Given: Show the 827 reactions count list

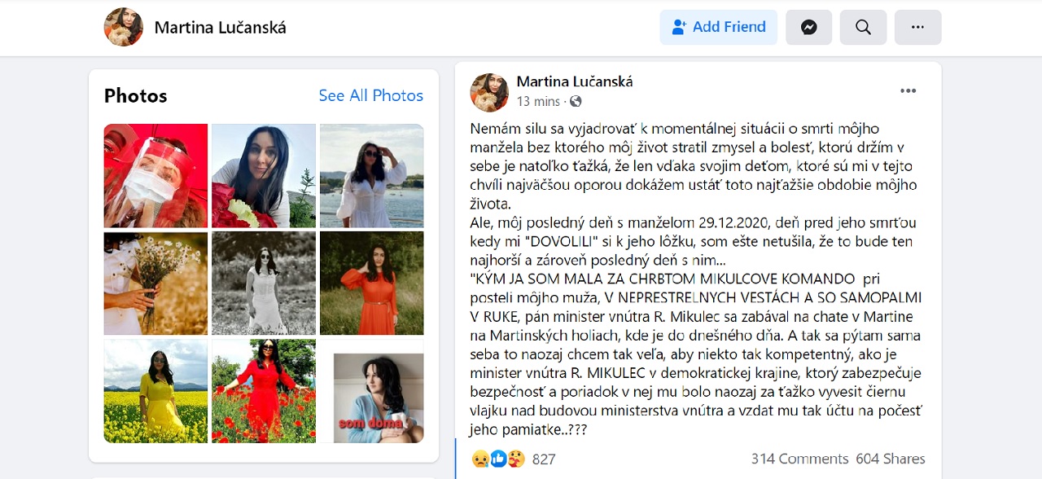Looking at the screenshot, I should 544,459.
